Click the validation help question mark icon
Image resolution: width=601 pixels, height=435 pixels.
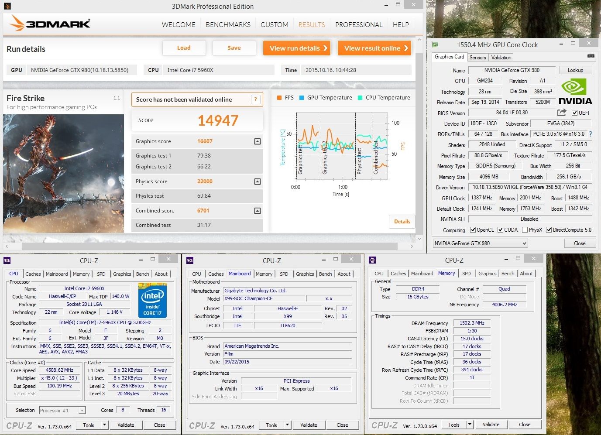[x=256, y=99]
